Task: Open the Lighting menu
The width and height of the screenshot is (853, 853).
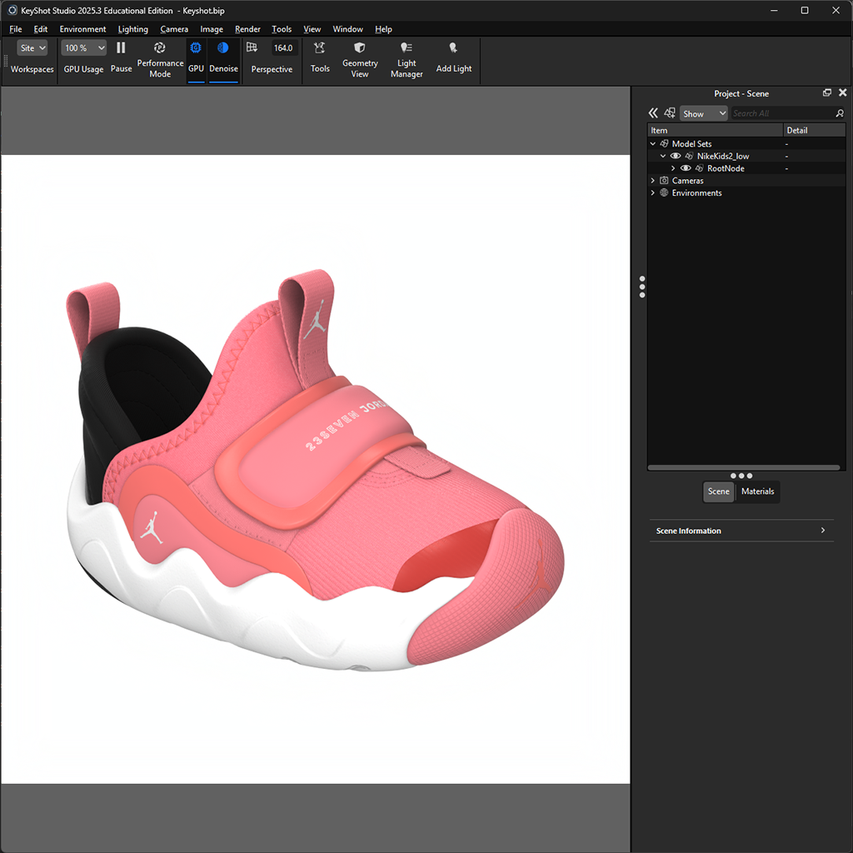Action: point(132,29)
